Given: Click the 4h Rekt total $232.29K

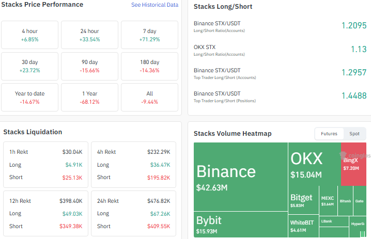Looking at the screenshot, I should click(159, 152).
